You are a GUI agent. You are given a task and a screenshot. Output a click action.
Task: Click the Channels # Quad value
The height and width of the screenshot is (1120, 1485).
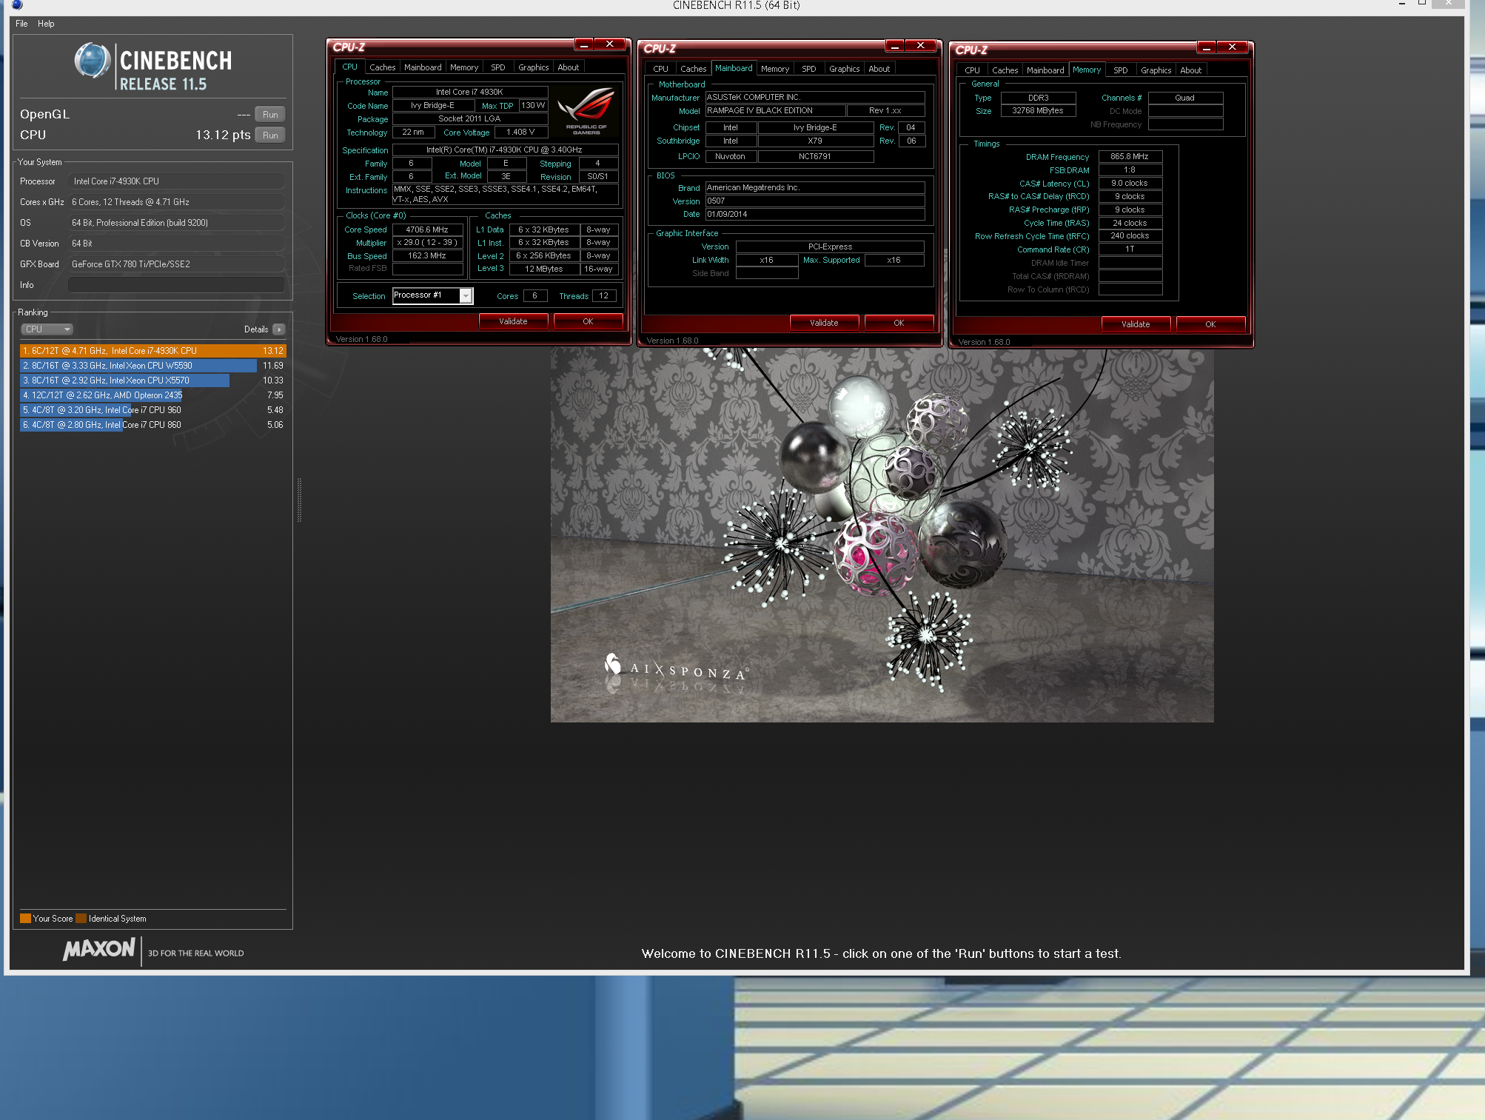[x=1184, y=98]
